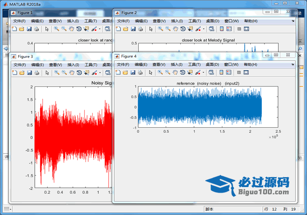The height and width of the screenshot is (215, 307).
Task: Select the Brush data tool in Figure 3
Action: (x=94, y=73)
